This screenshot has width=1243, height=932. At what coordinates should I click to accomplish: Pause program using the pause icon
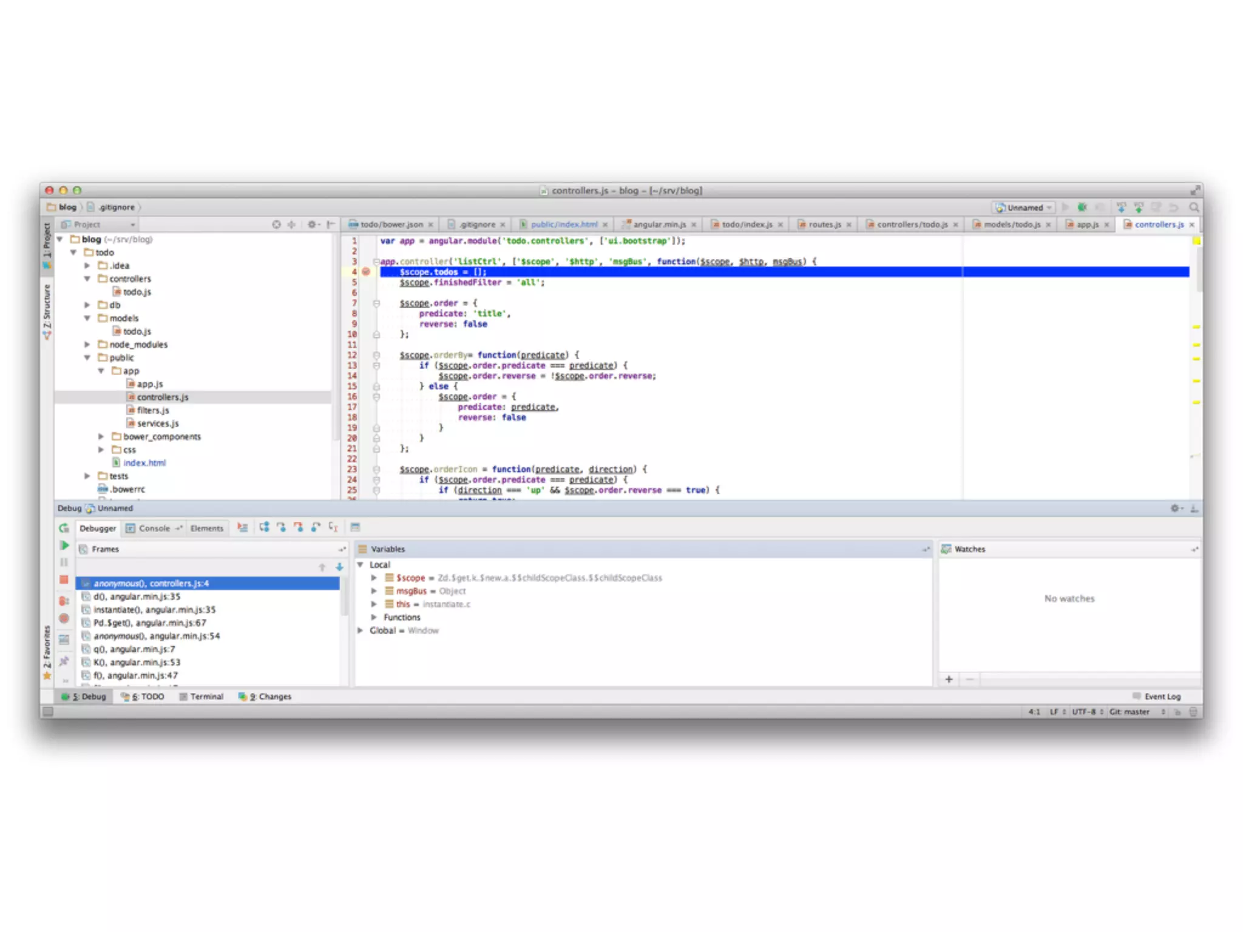[64, 562]
